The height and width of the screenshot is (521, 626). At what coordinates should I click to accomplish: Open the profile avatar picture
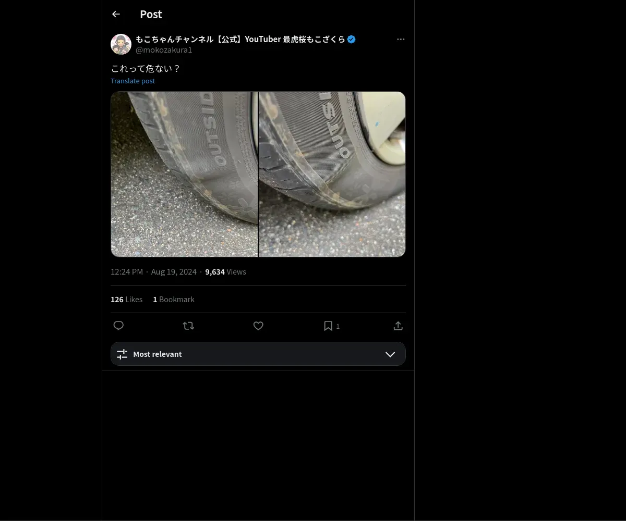(x=121, y=44)
